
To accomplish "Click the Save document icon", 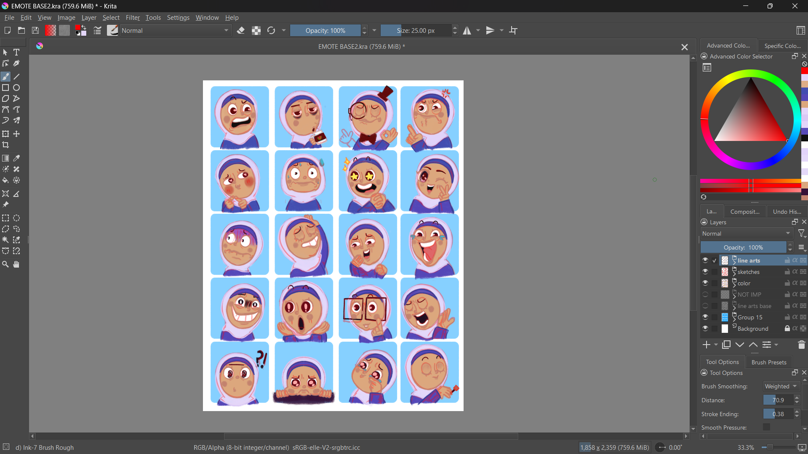I will [35, 31].
